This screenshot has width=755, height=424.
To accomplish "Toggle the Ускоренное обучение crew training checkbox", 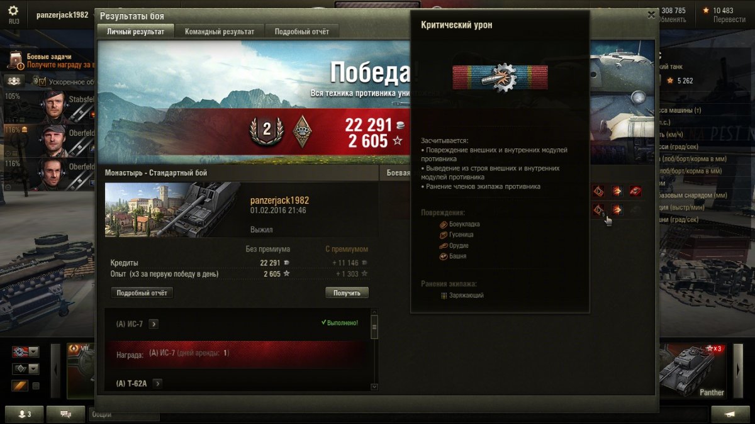I will (43, 82).
